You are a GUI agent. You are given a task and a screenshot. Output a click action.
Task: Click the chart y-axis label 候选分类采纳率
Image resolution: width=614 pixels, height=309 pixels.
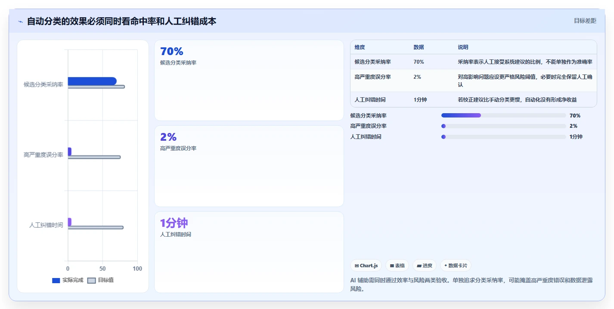tap(43, 85)
